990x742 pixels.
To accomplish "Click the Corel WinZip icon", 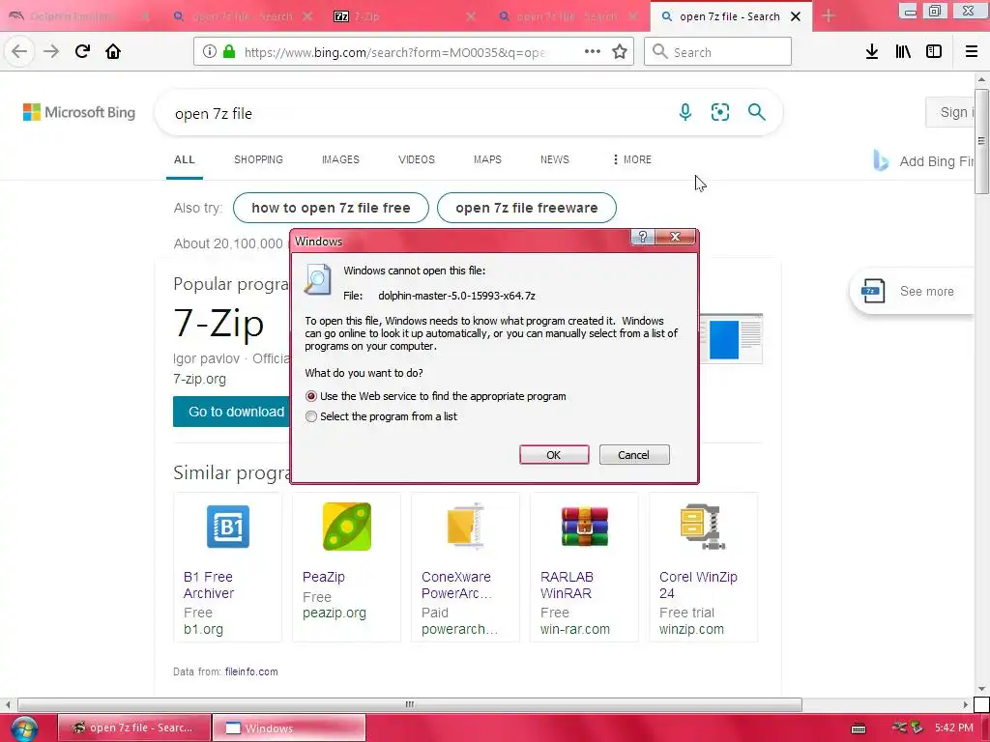I will click(x=703, y=527).
